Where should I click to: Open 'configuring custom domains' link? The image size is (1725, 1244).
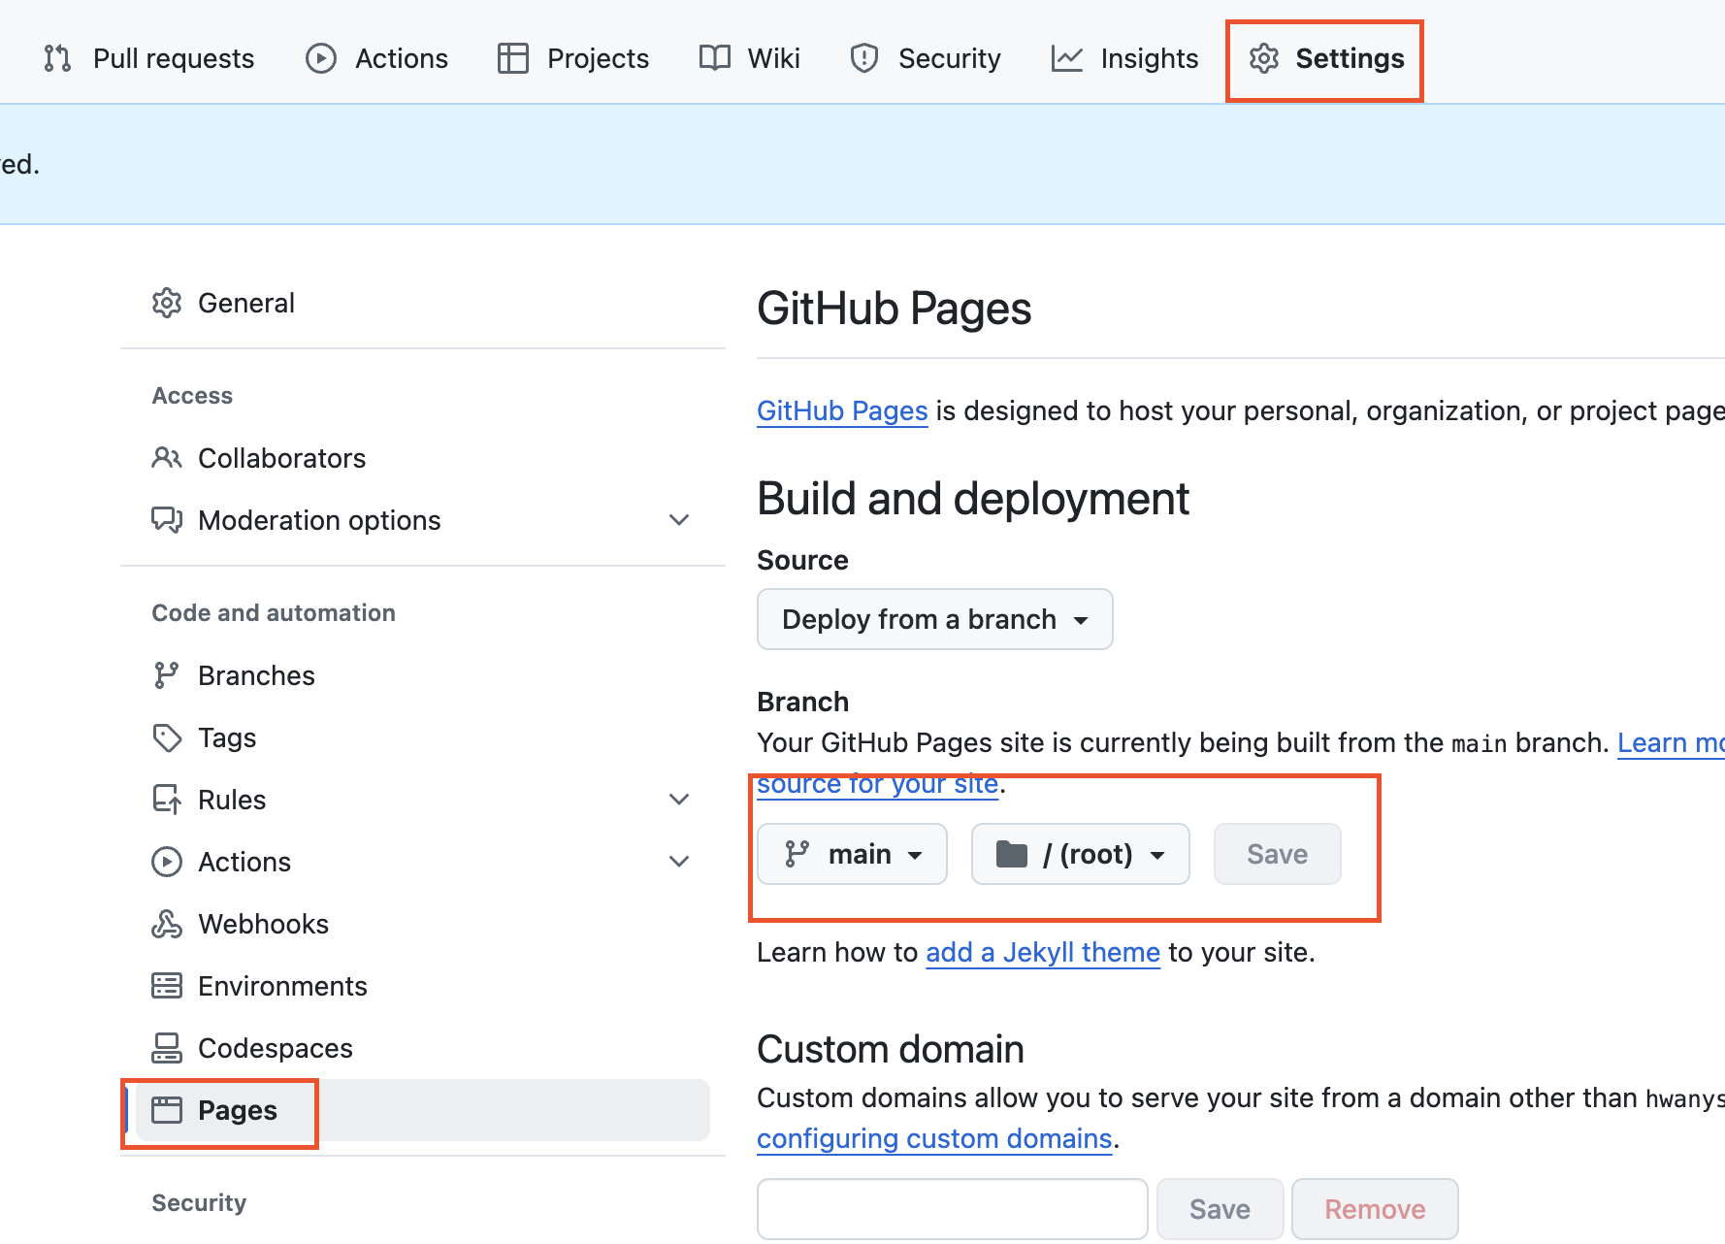click(x=934, y=1139)
